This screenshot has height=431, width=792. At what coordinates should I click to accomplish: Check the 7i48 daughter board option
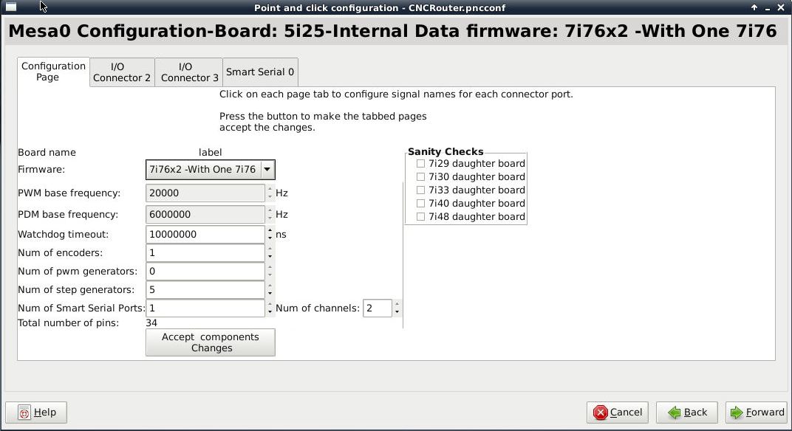coord(420,216)
